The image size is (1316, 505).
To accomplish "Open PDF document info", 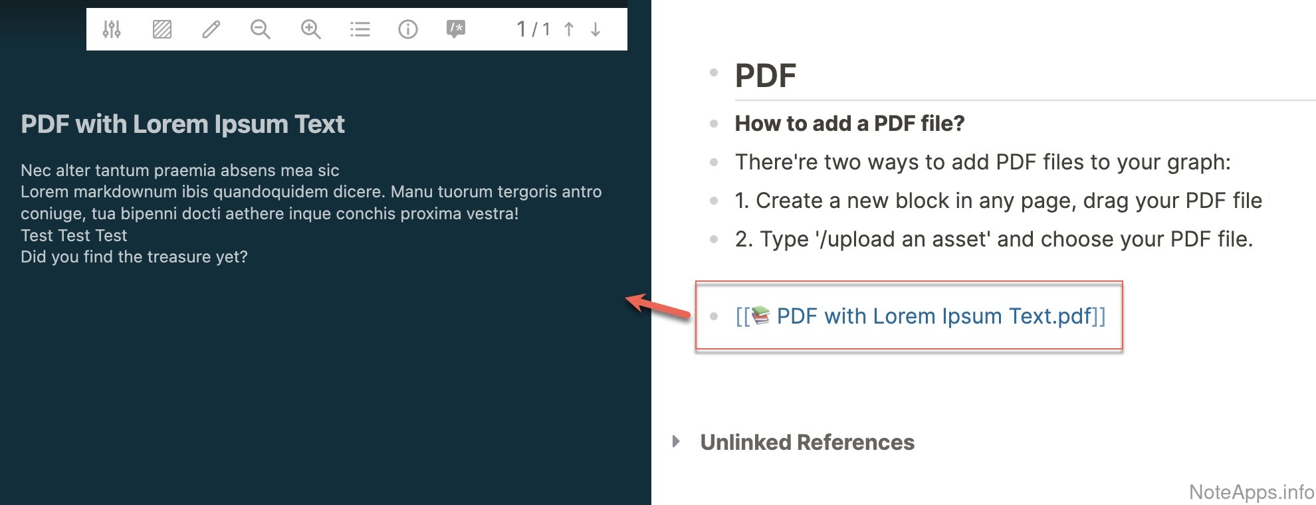I will click(x=407, y=29).
